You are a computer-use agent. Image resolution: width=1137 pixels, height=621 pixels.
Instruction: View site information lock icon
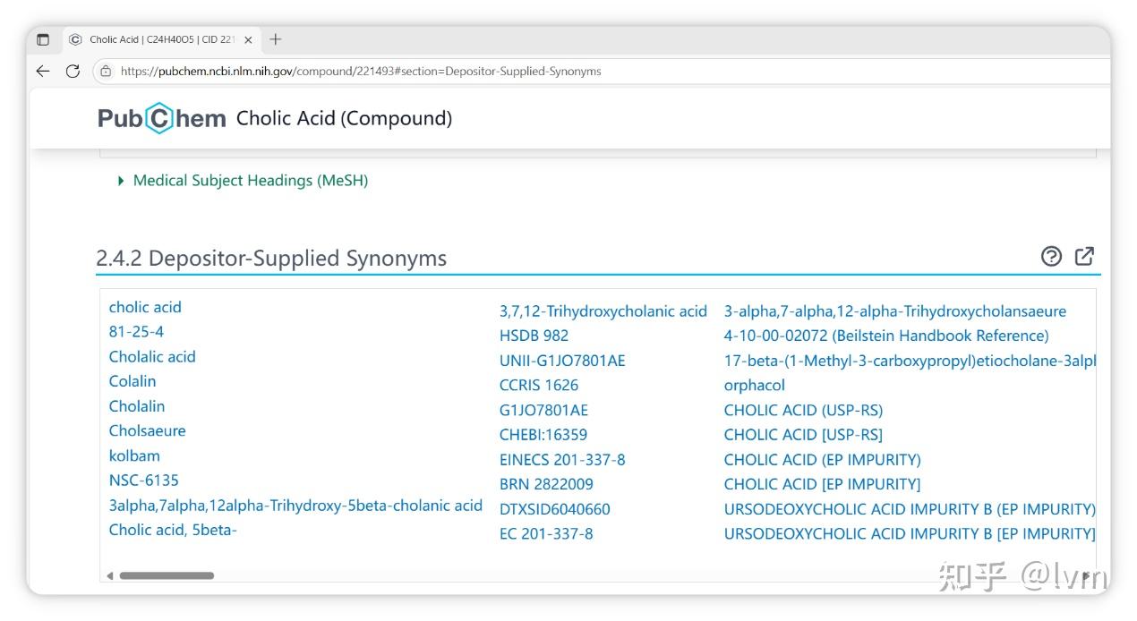(107, 71)
